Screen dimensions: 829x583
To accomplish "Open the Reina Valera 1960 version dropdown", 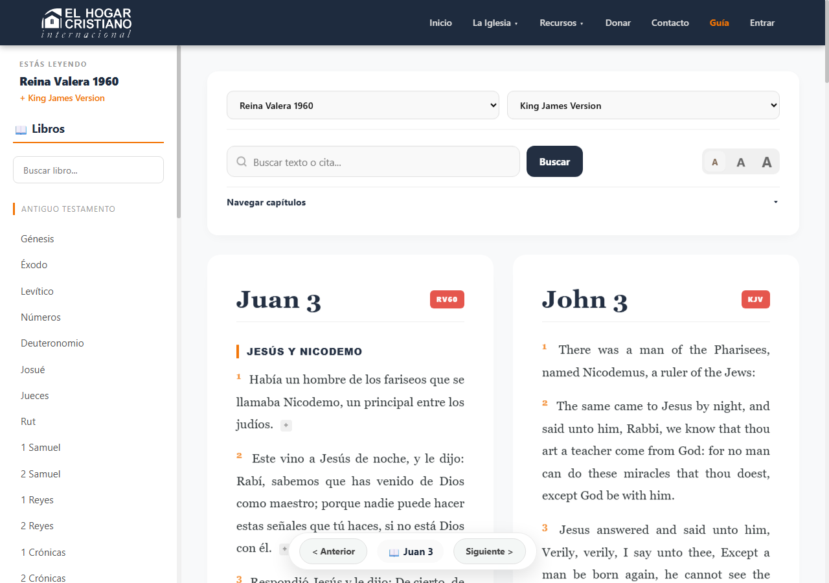I will [x=363, y=105].
